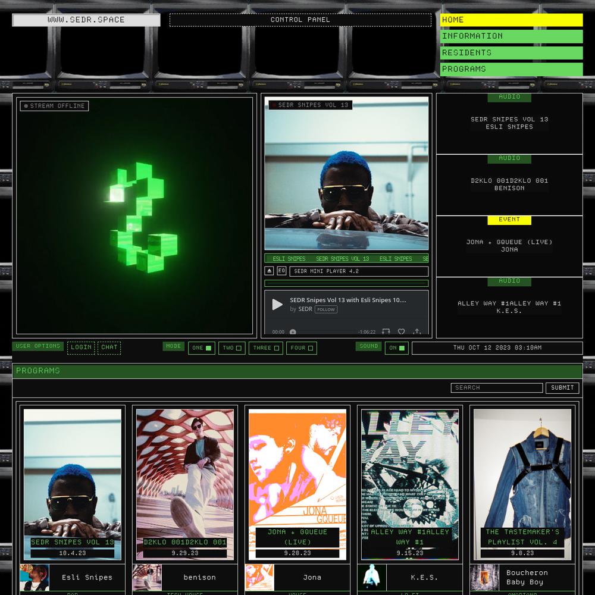Click the CONTROL PANEL header

[300, 20]
